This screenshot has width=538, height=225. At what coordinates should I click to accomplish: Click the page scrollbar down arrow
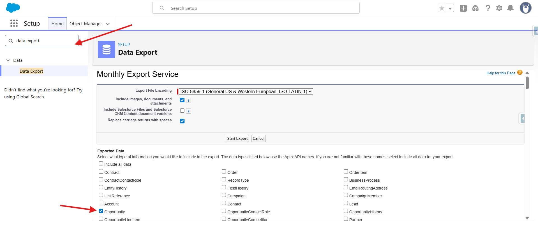527,218
